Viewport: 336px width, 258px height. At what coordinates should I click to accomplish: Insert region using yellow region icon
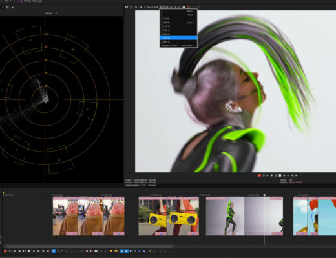coord(116,251)
